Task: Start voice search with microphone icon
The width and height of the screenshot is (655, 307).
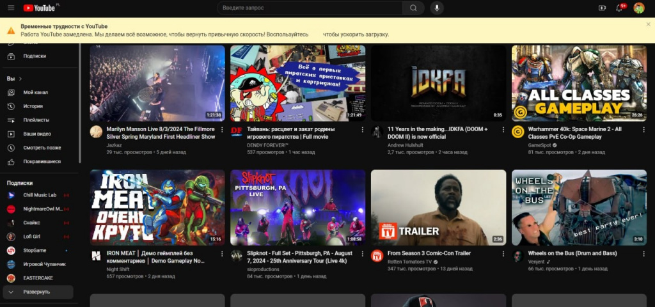Action: (x=437, y=8)
